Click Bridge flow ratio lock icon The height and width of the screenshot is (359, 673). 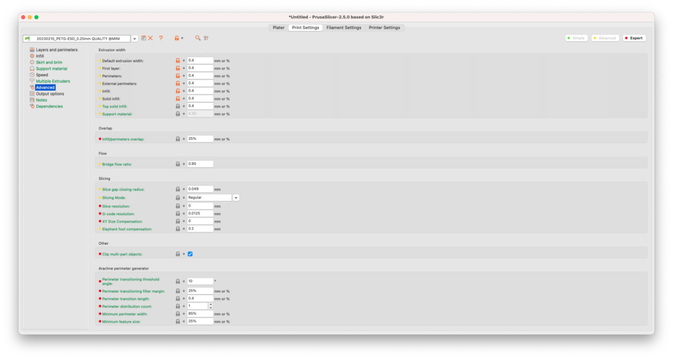pos(177,164)
